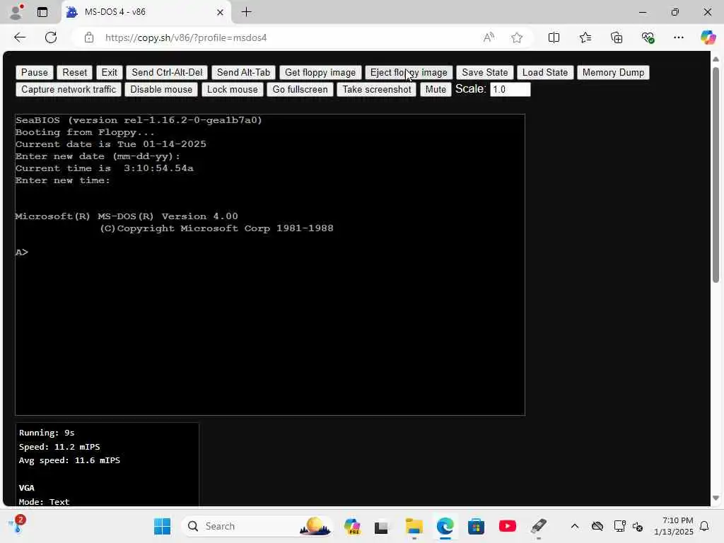The image size is (724, 543).
Task: Open Read Aloud in address bar
Action: 489,37
